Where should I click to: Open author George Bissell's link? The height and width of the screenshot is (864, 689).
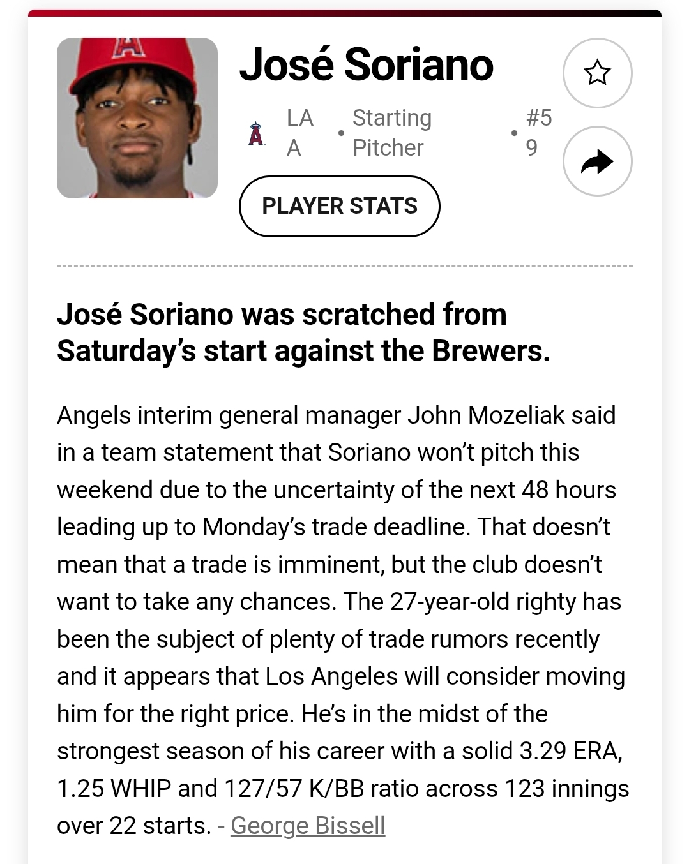click(x=308, y=826)
